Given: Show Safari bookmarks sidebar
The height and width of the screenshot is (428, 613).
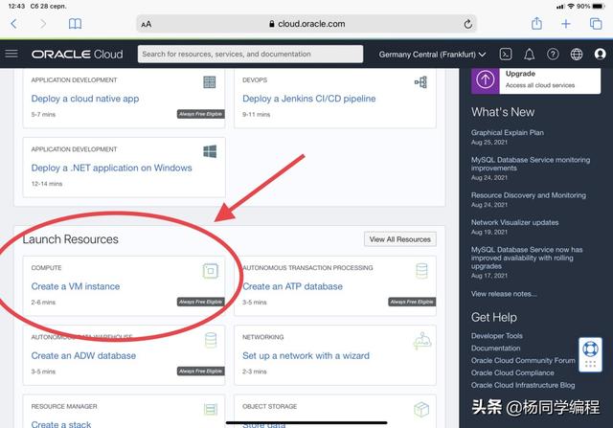Looking at the screenshot, I should click(x=75, y=24).
